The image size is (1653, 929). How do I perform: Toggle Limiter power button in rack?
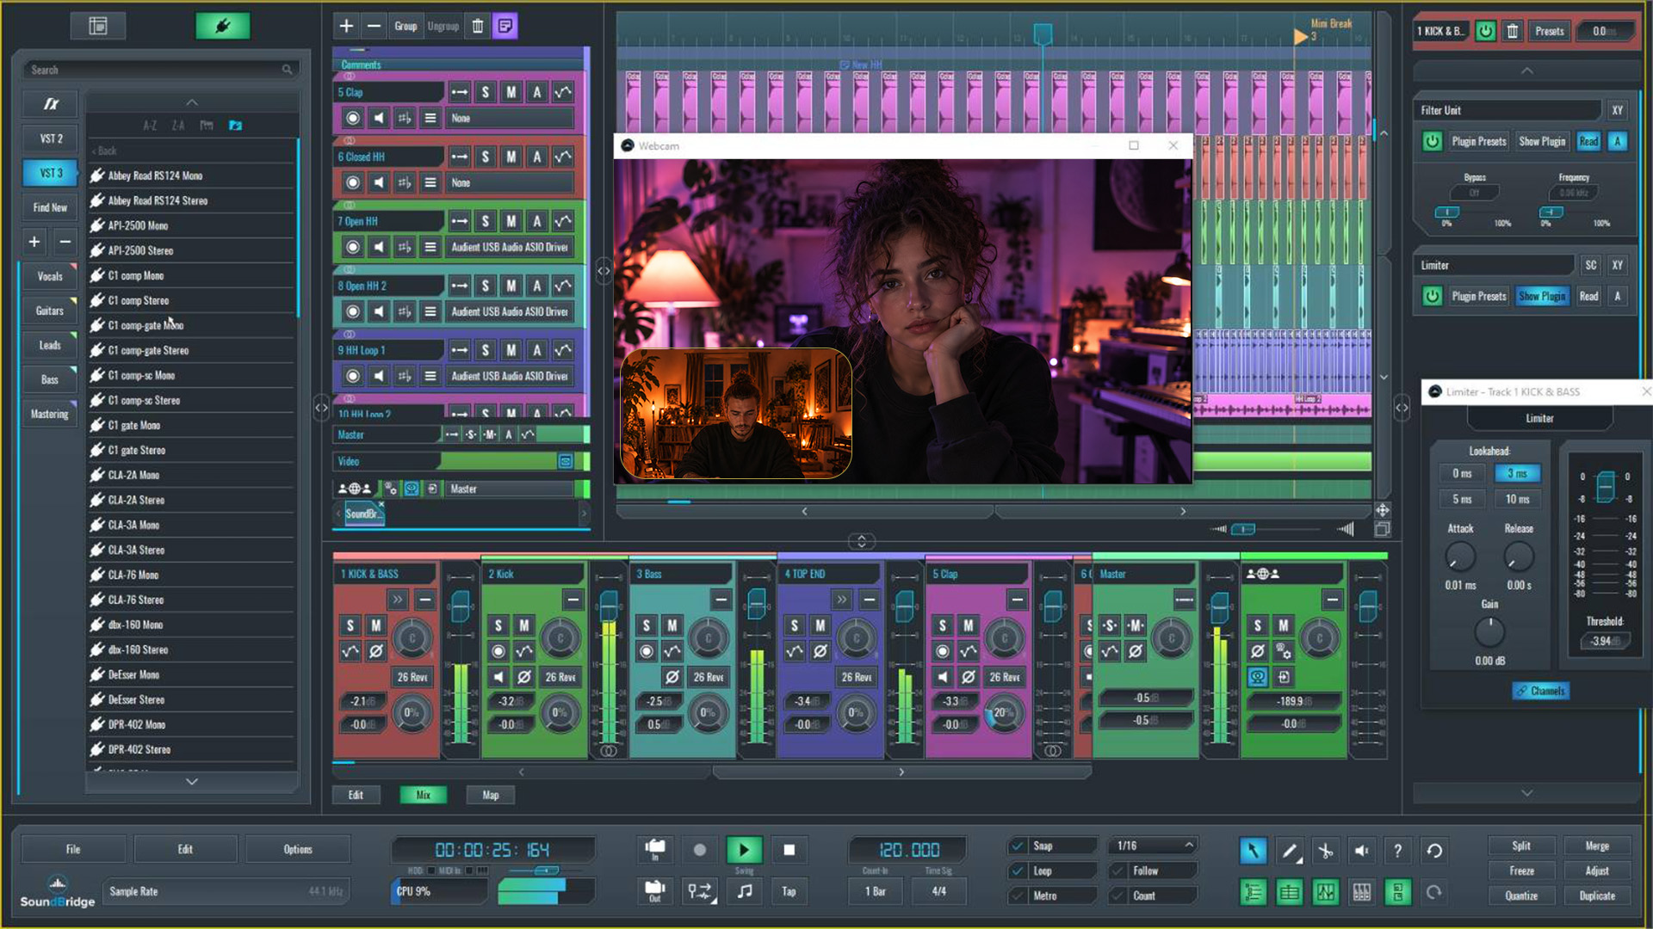coord(1432,296)
